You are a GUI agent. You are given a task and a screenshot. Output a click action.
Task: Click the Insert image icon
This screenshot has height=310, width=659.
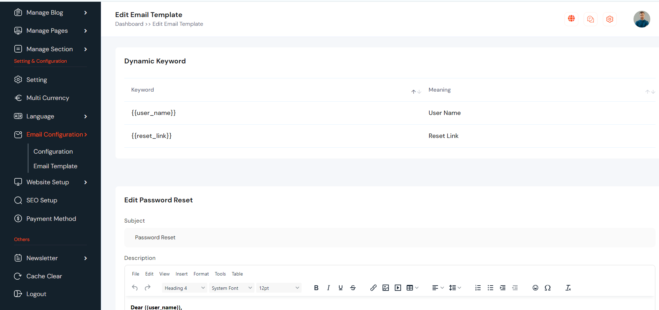click(x=386, y=288)
